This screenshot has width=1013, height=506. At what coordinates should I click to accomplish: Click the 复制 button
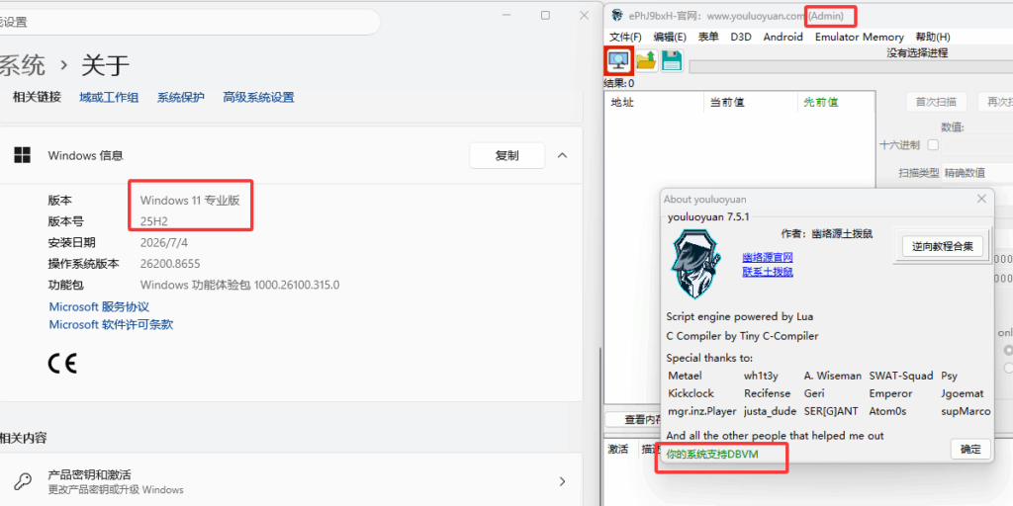pos(506,155)
